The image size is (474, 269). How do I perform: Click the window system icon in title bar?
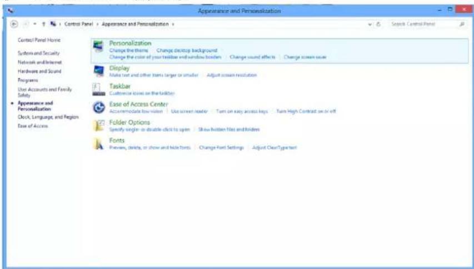[x=10, y=11]
